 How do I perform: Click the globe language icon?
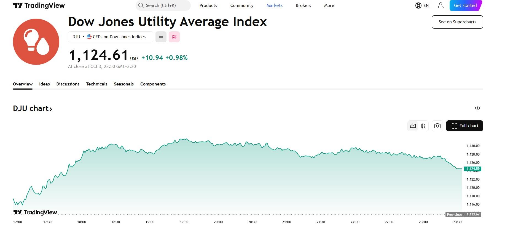coord(418,5)
